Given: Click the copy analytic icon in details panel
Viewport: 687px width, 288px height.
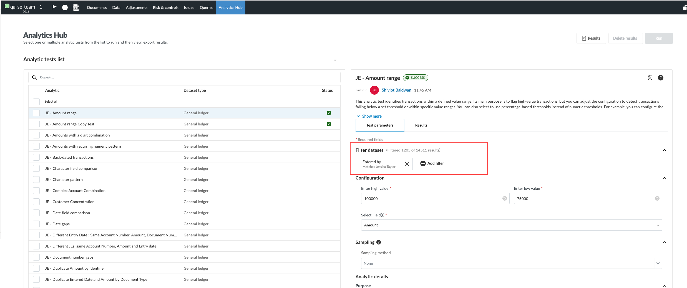Looking at the screenshot, I should (650, 78).
